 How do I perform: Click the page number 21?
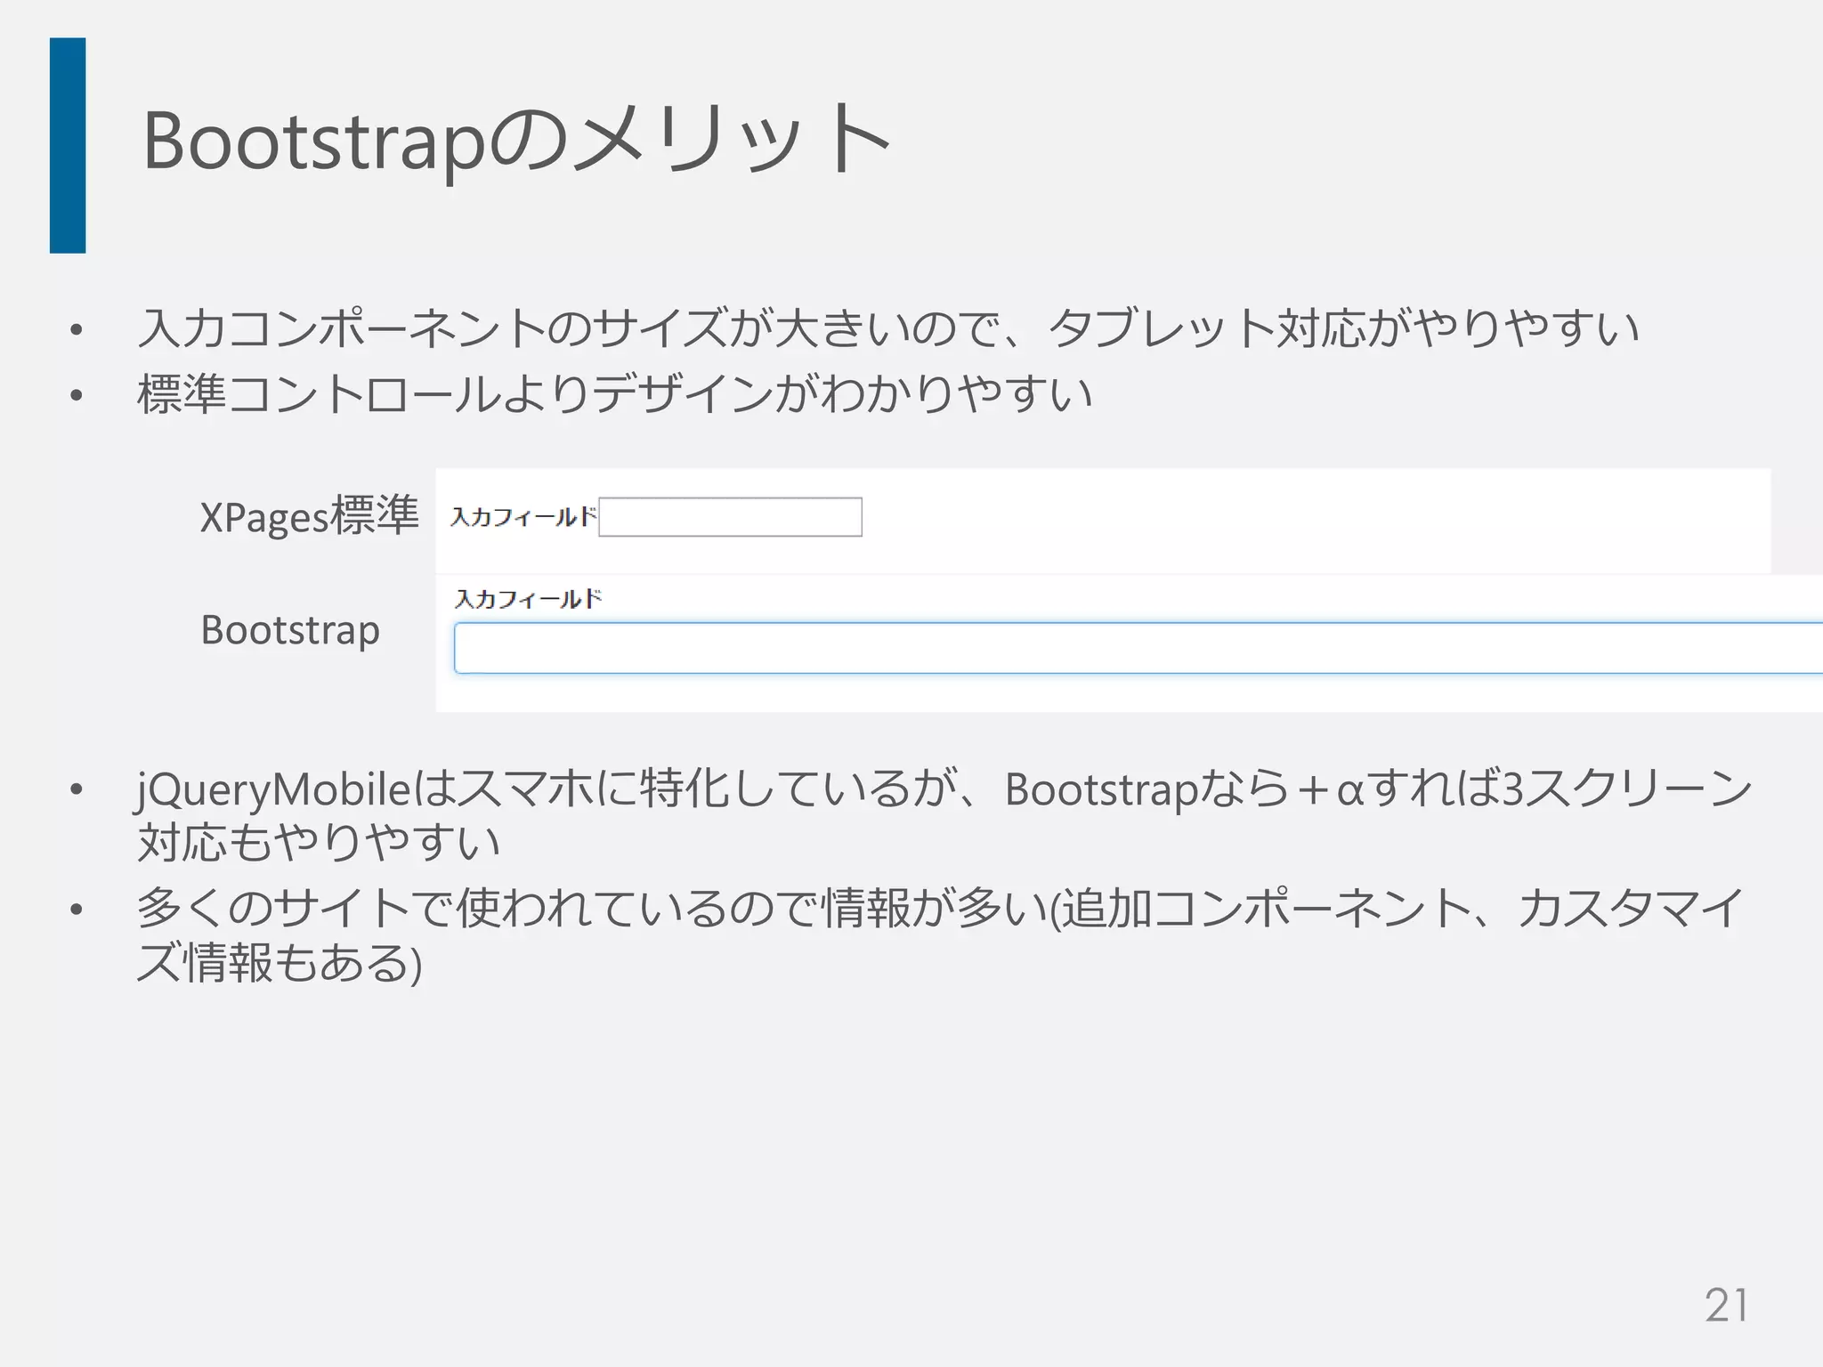pyautogui.click(x=1726, y=1306)
